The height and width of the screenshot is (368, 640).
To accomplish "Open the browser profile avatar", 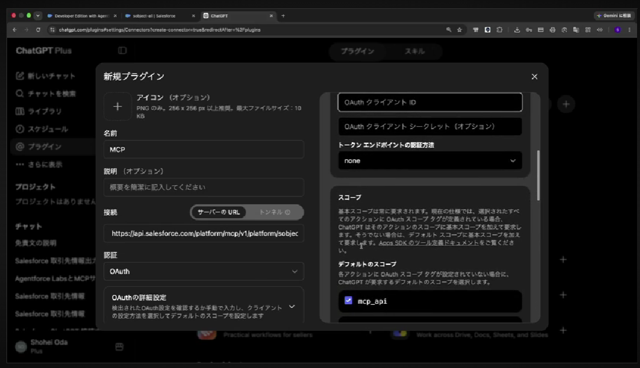I will pyautogui.click(x=618, y=29).
